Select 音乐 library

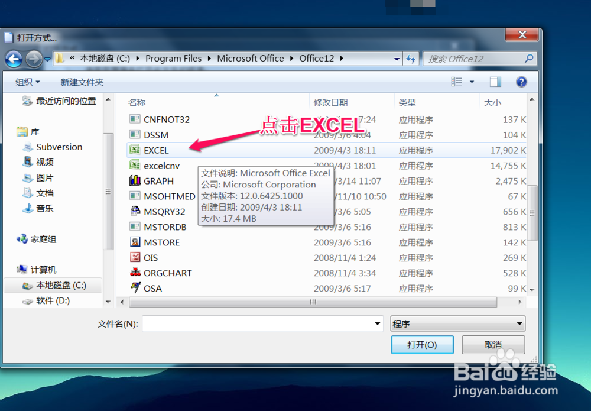[38, 208]
